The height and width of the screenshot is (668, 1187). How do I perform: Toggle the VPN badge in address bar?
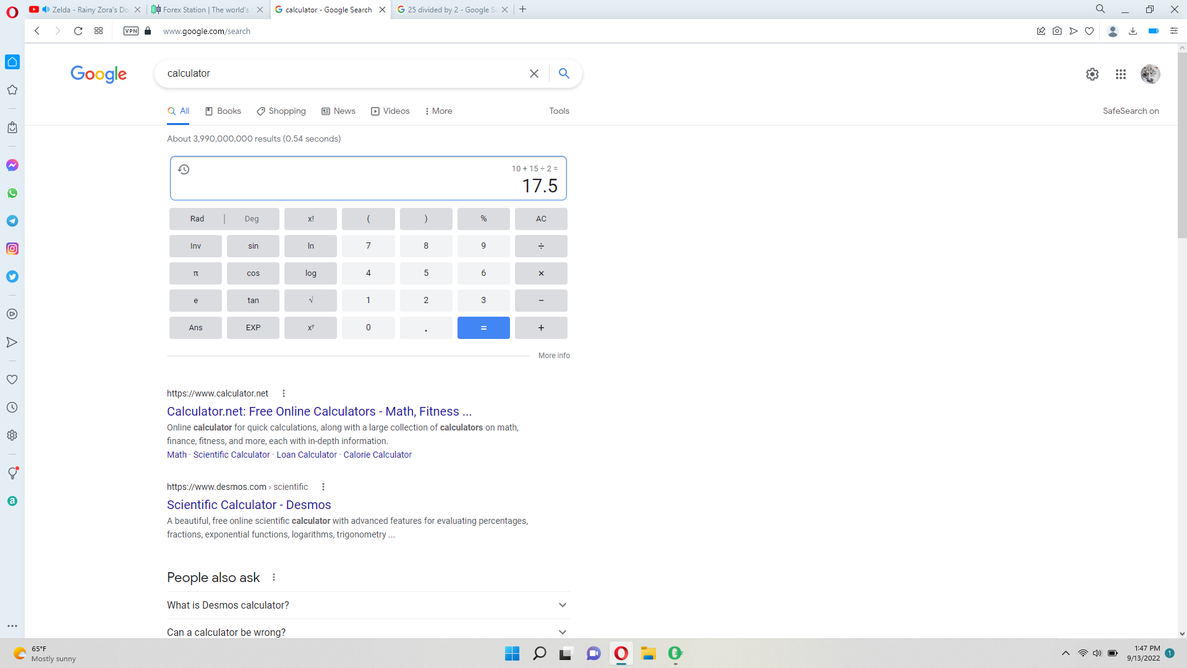131,31
